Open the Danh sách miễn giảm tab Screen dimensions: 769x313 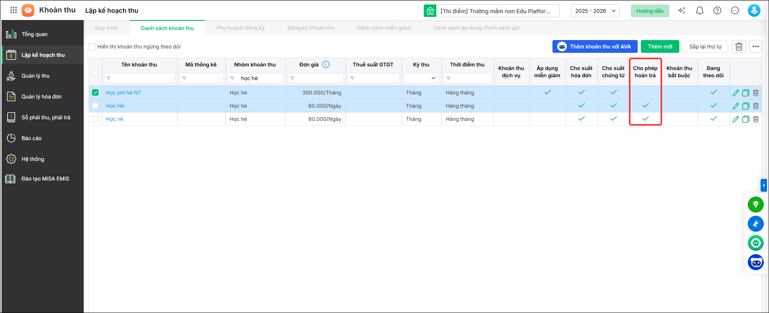point(384,28)
